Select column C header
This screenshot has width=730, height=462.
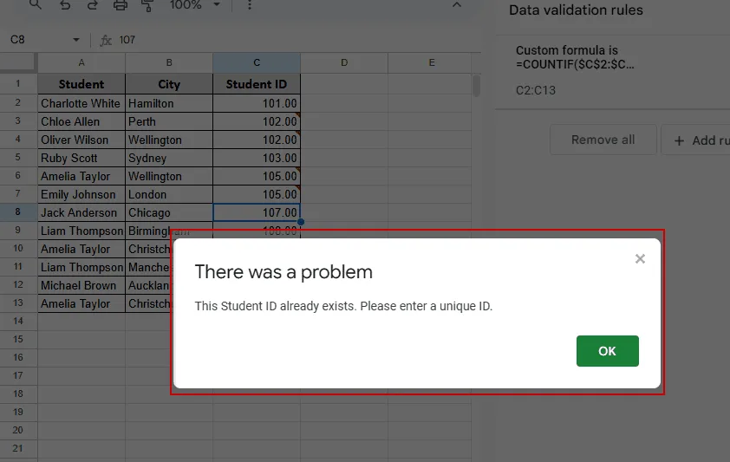257,62
